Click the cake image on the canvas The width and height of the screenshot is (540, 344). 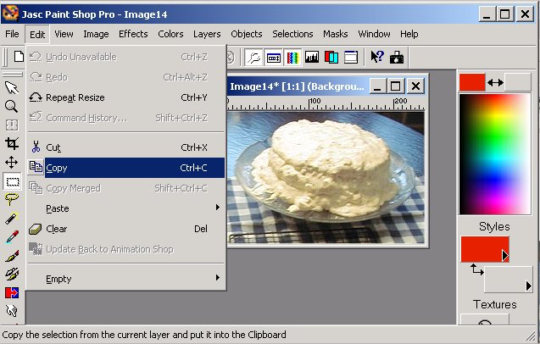coord(322,169)
